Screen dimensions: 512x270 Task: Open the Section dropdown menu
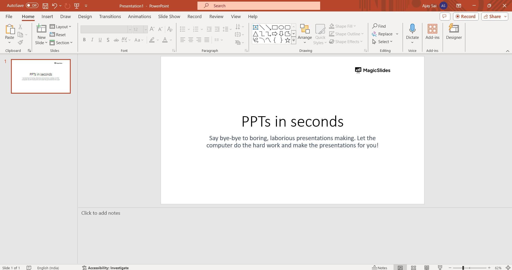click(x=61, y=43)
